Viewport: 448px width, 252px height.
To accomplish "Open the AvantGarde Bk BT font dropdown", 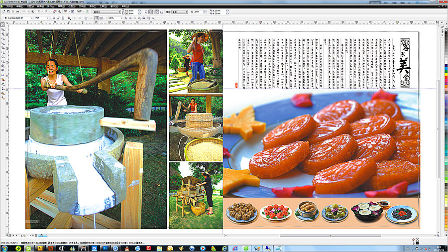I will pyautogui.click(x=31, y=18).
